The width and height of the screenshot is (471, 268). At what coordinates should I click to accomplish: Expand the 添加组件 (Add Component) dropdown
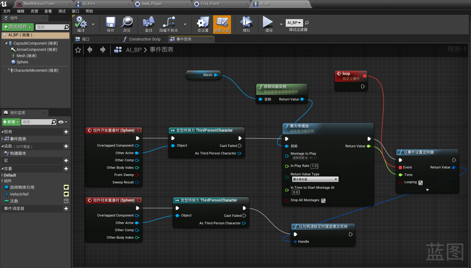click(x=18, y=27)
